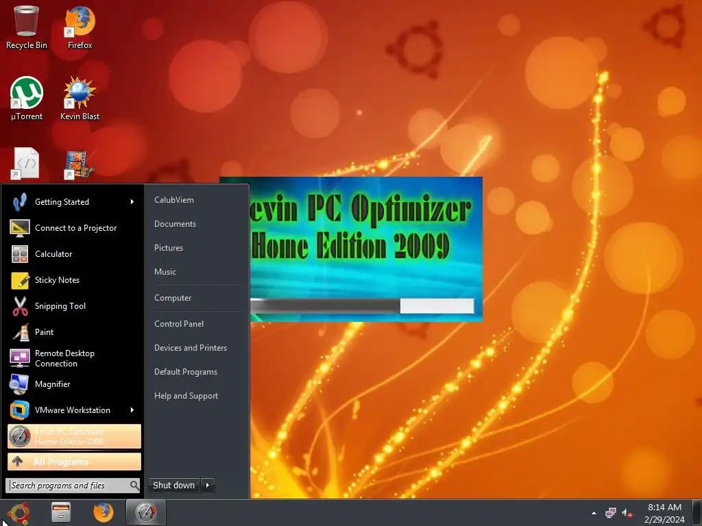Open Sticky Notes from the Start menu
Image resolution: width=702 pixels, height=526 pixels.
click(74, 280)
